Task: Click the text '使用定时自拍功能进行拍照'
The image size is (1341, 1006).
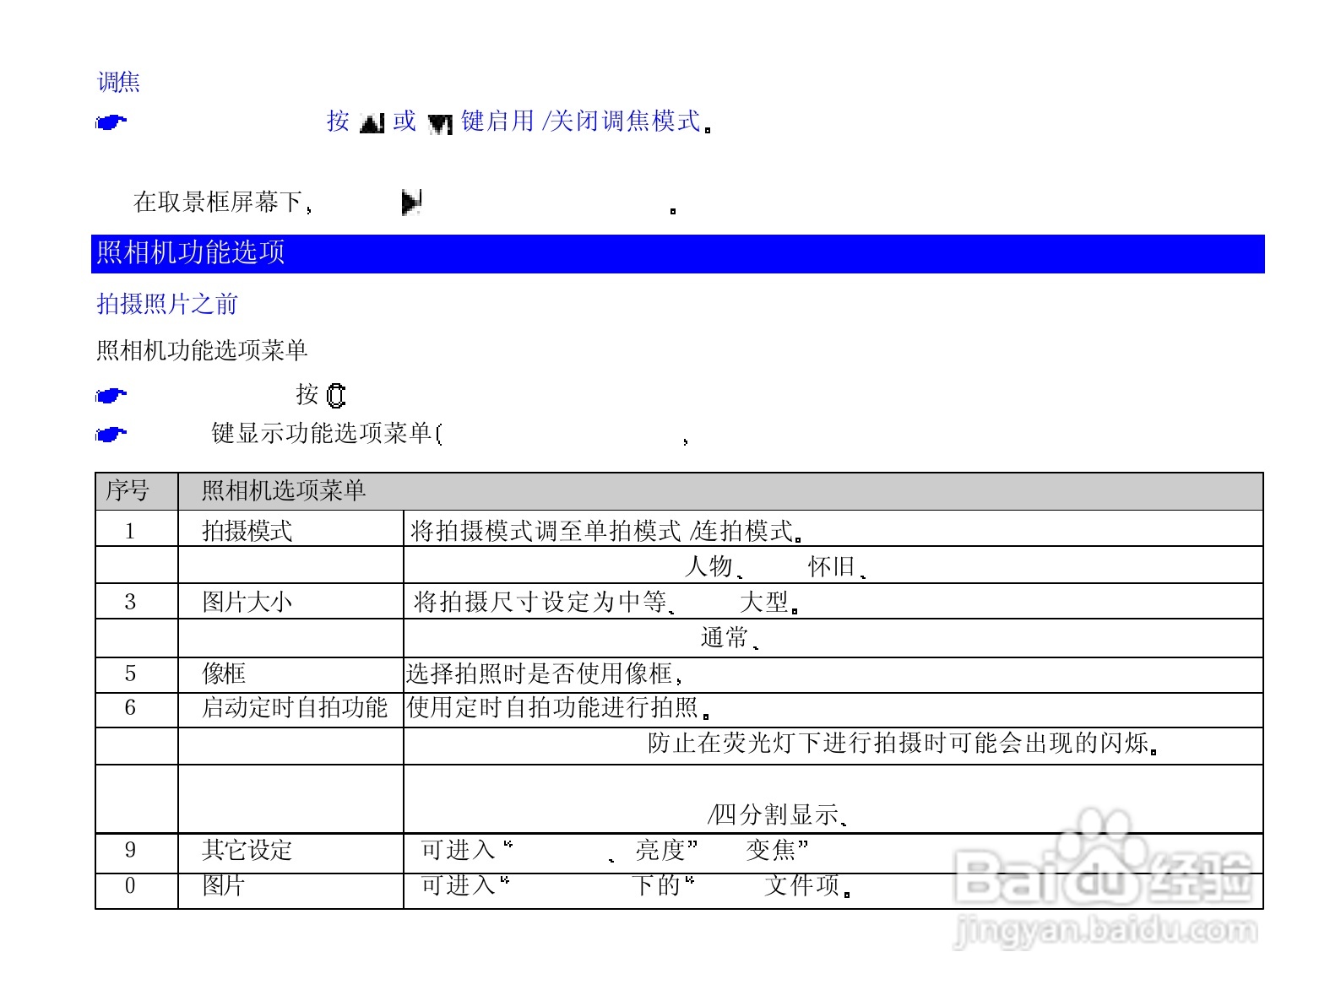Action: 553,707
